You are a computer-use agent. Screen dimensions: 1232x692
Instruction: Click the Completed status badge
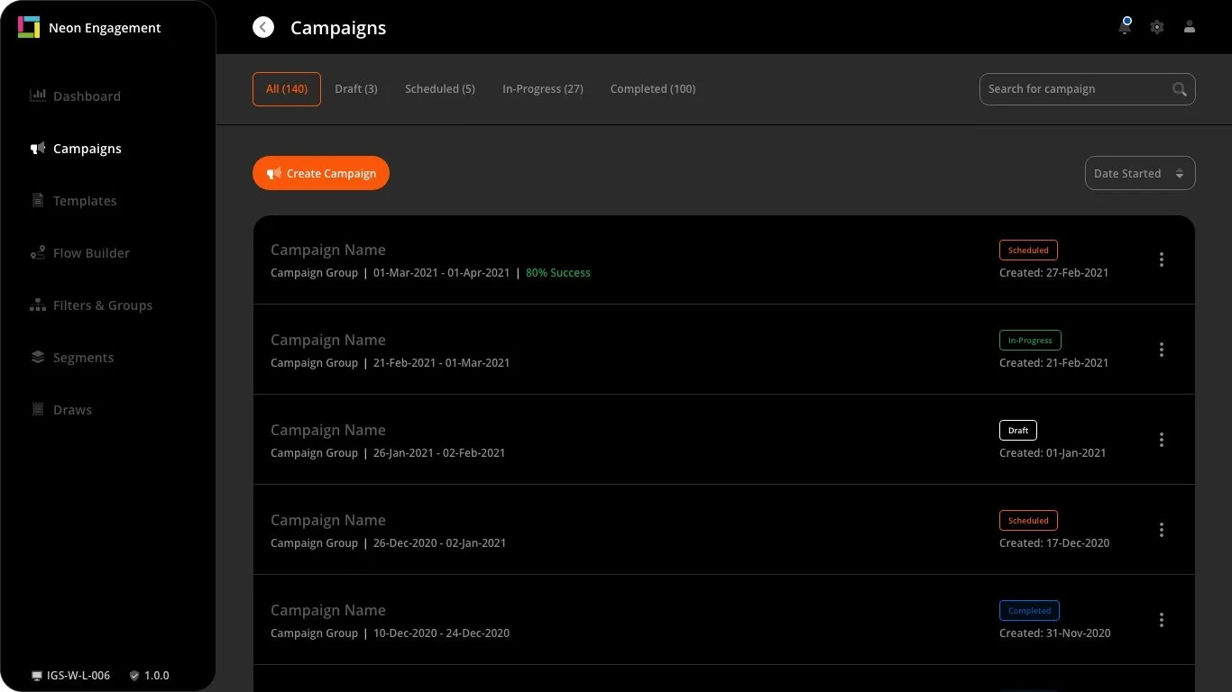click(1029, 611)
